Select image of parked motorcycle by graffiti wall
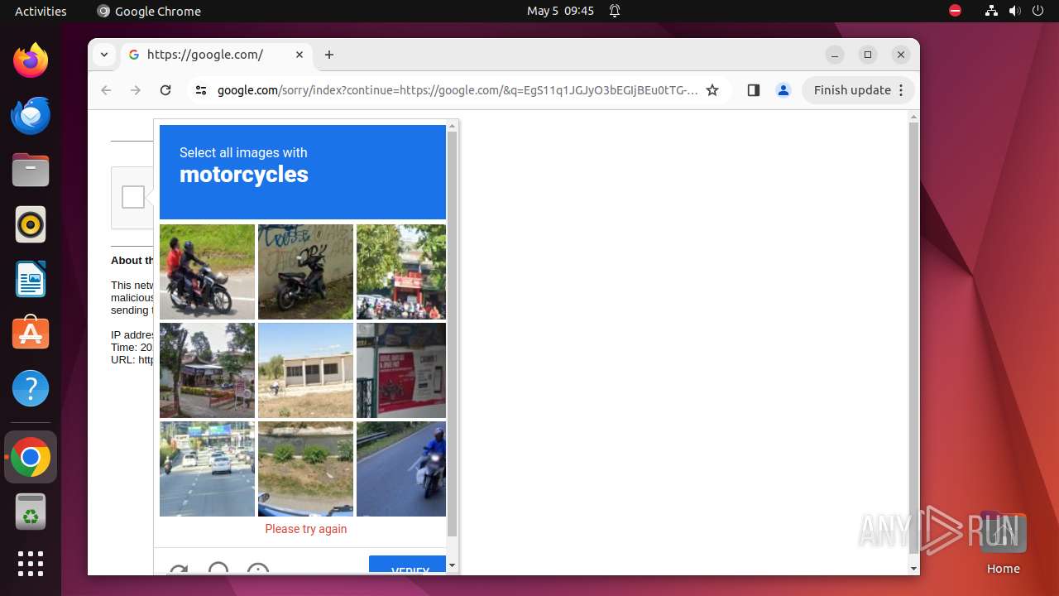The image size is (1059, 596). click(x=305, y=272)
